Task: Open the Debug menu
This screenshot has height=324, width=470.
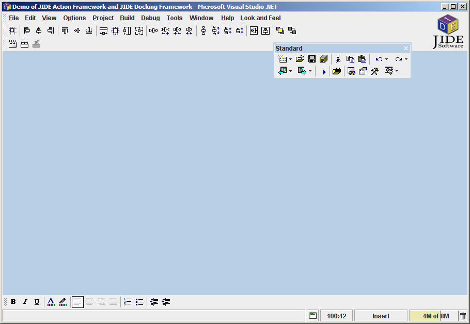Action: 150,18
